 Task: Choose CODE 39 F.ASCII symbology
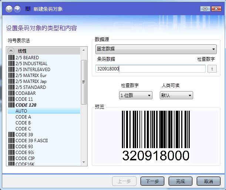pos(44,140)
